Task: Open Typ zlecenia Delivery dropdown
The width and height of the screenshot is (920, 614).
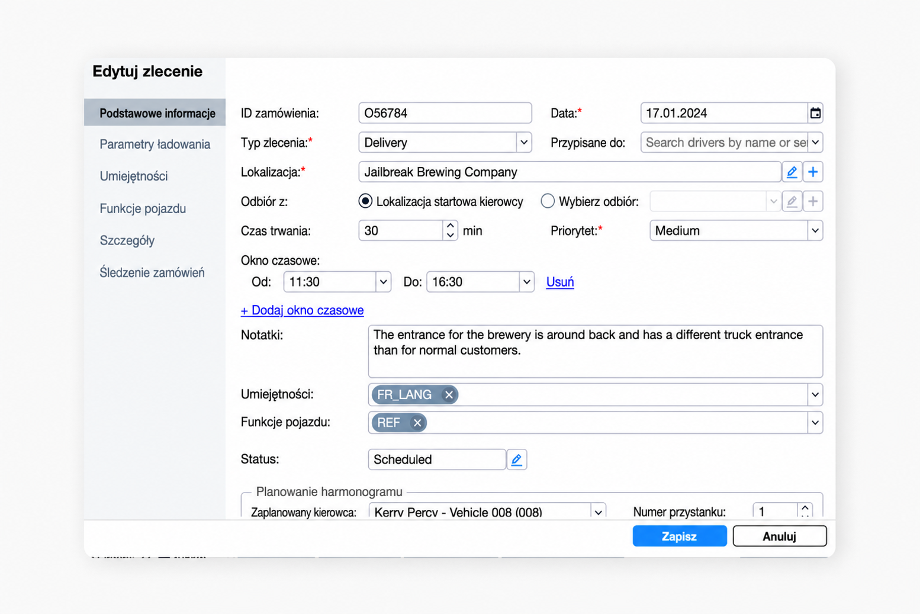Action: (524, 143)
